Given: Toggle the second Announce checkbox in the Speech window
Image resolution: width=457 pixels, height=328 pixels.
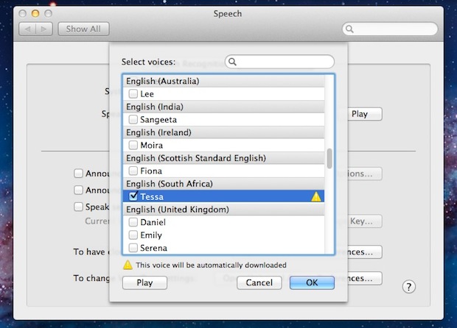Looking at the screenshot, I should coord(78,190).
